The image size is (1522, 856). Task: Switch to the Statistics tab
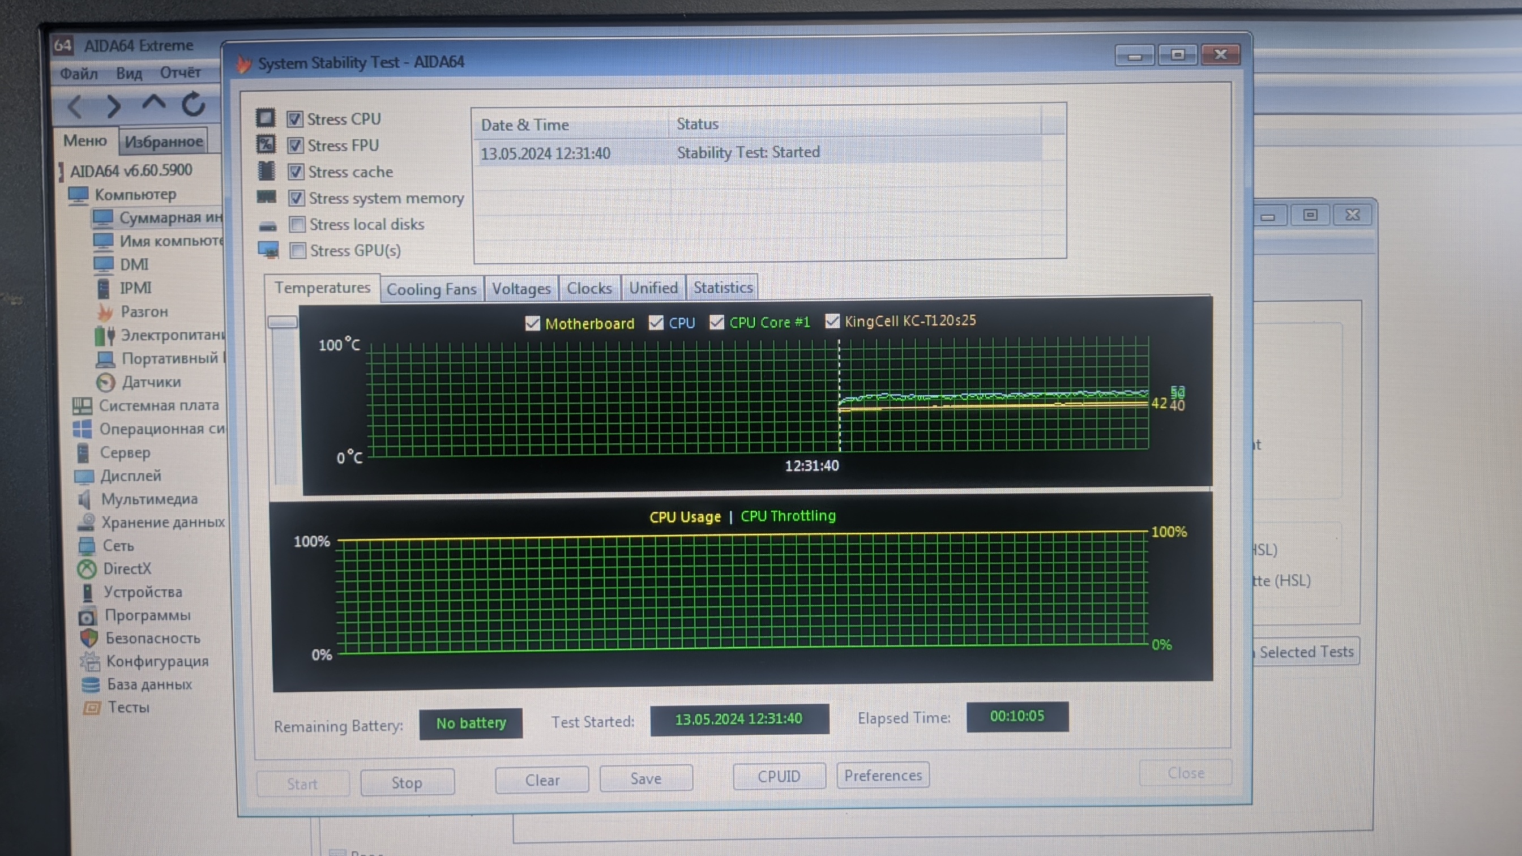(x=722, y=287)
